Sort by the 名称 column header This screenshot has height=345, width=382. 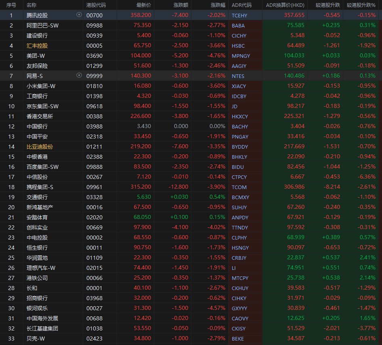pyautogui.click(x=31, y=5)
